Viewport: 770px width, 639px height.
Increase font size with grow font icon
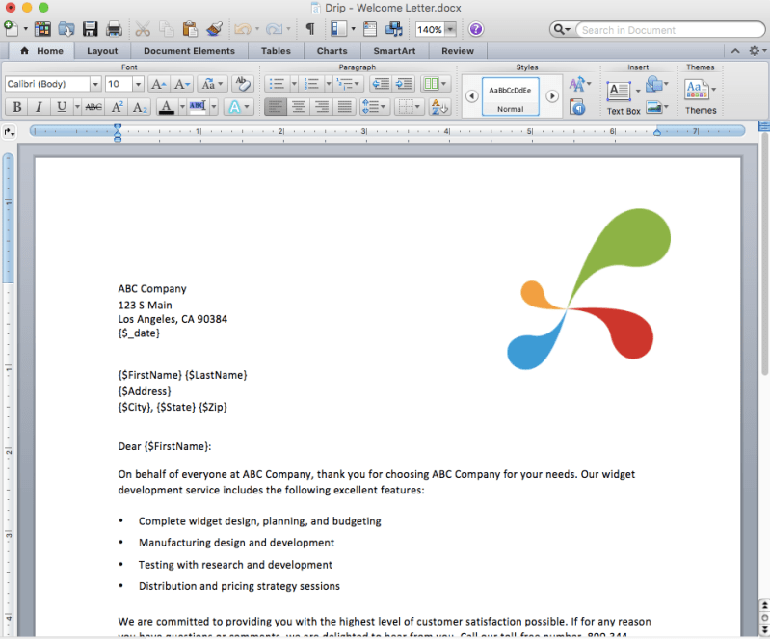[158, 84]
